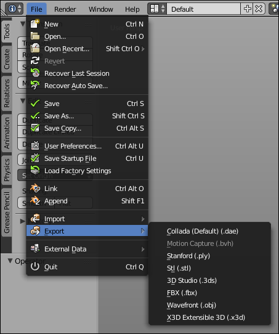Collapse the Operator panel triangle
Image resolution: width=279 pixels, height=334 pixels.
point(10,261)
